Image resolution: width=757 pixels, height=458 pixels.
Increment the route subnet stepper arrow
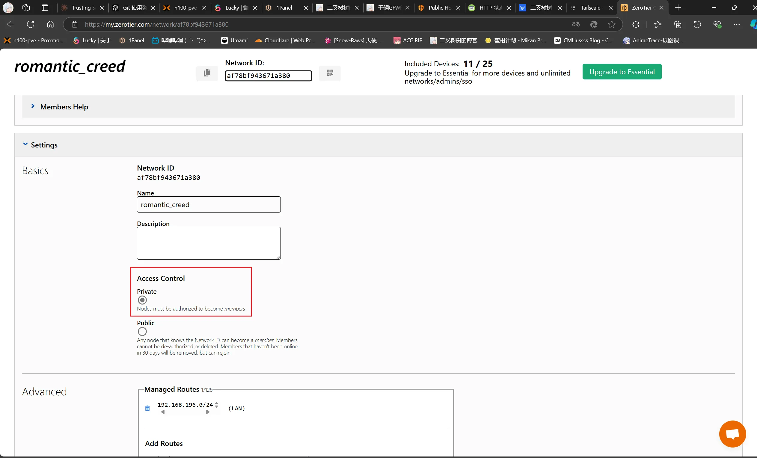tap(217, 403)
